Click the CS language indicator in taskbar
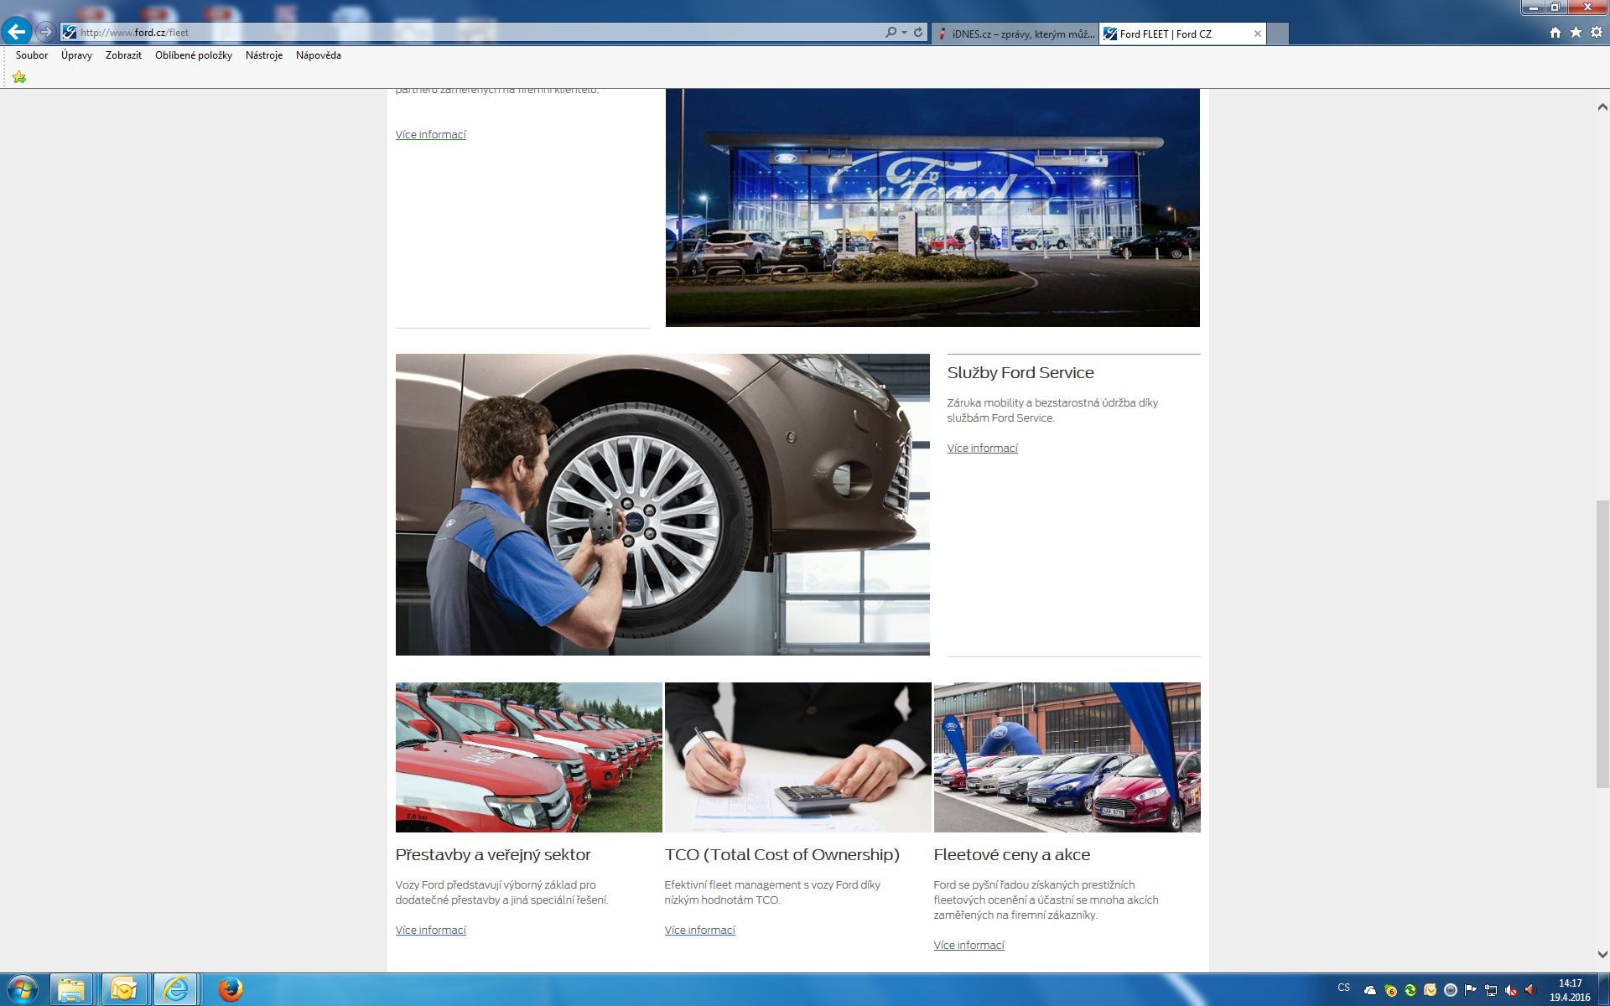The width and height of the screenshot is (1610, 1006). 1344,988
